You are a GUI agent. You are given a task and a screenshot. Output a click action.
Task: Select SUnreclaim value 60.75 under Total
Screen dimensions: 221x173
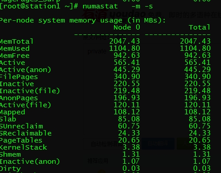pyautogui.click(x=200, y=126)
